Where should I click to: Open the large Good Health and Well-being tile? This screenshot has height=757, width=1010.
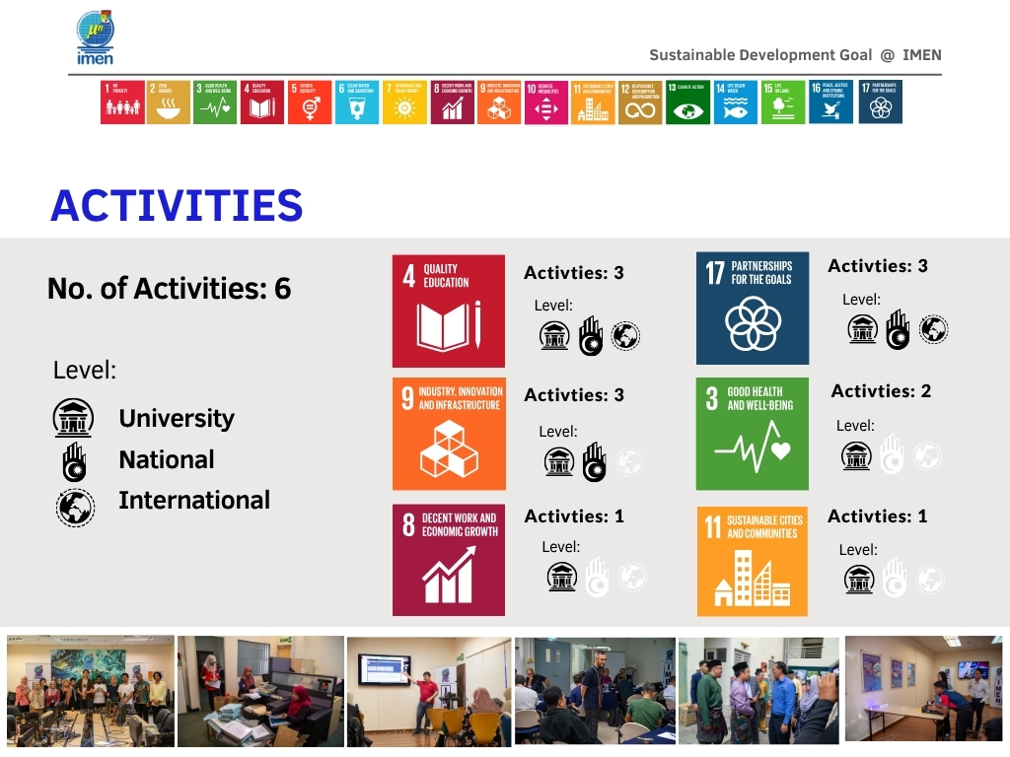(752, 434)
